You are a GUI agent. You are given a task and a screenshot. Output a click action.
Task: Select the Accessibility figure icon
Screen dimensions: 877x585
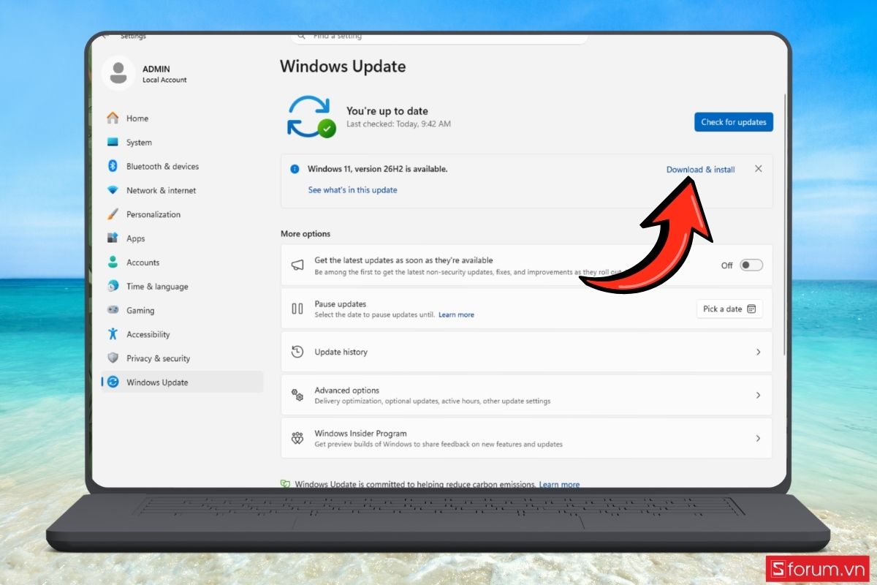113,334
